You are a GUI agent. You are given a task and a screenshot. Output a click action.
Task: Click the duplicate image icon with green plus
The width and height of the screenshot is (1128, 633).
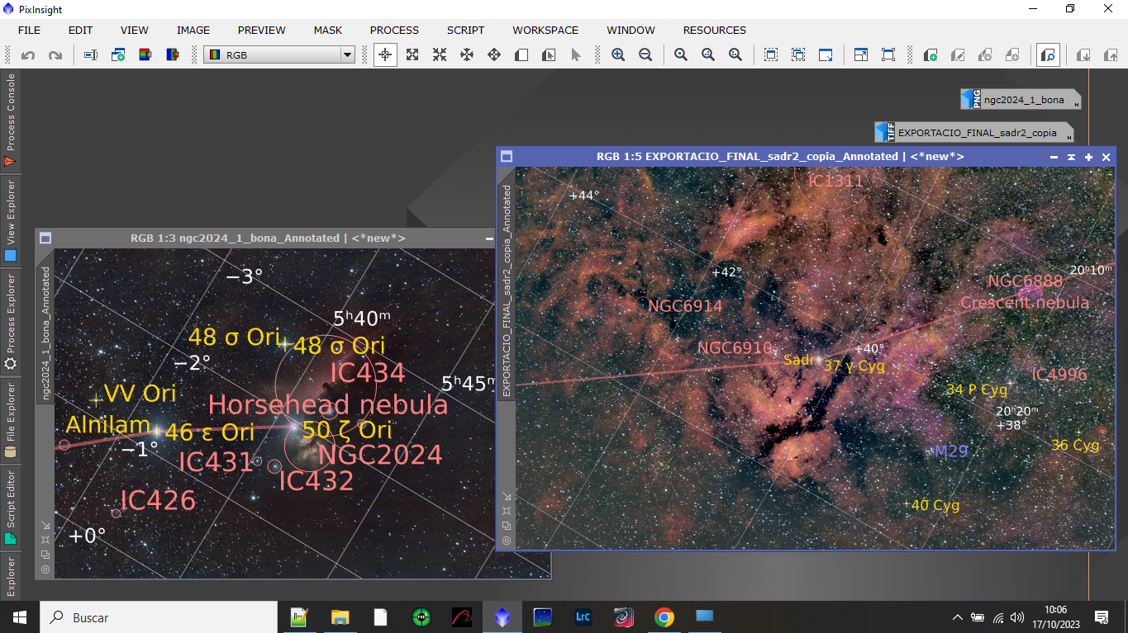(x=118, y=55)
